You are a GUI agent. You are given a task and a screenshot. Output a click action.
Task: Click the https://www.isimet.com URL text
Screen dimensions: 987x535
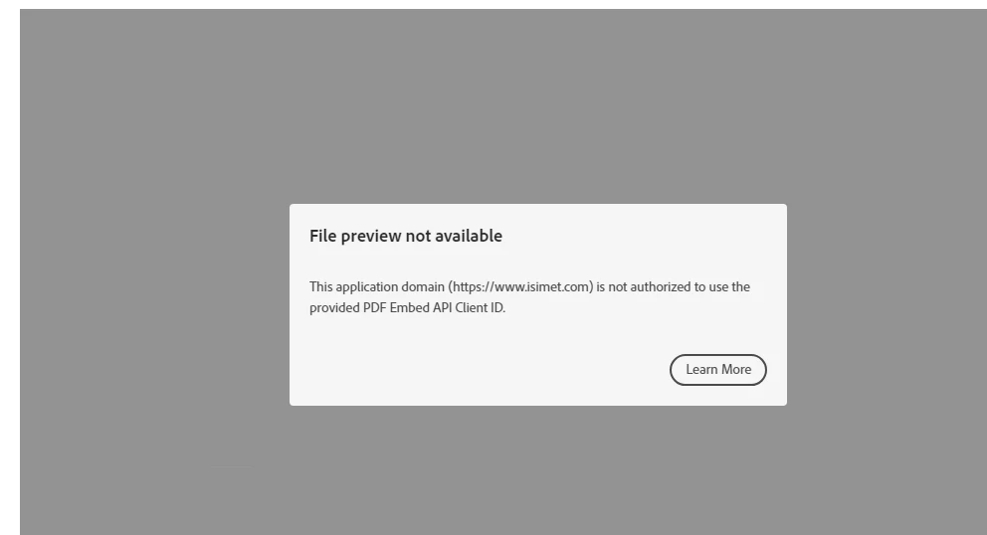pos(520,287)
